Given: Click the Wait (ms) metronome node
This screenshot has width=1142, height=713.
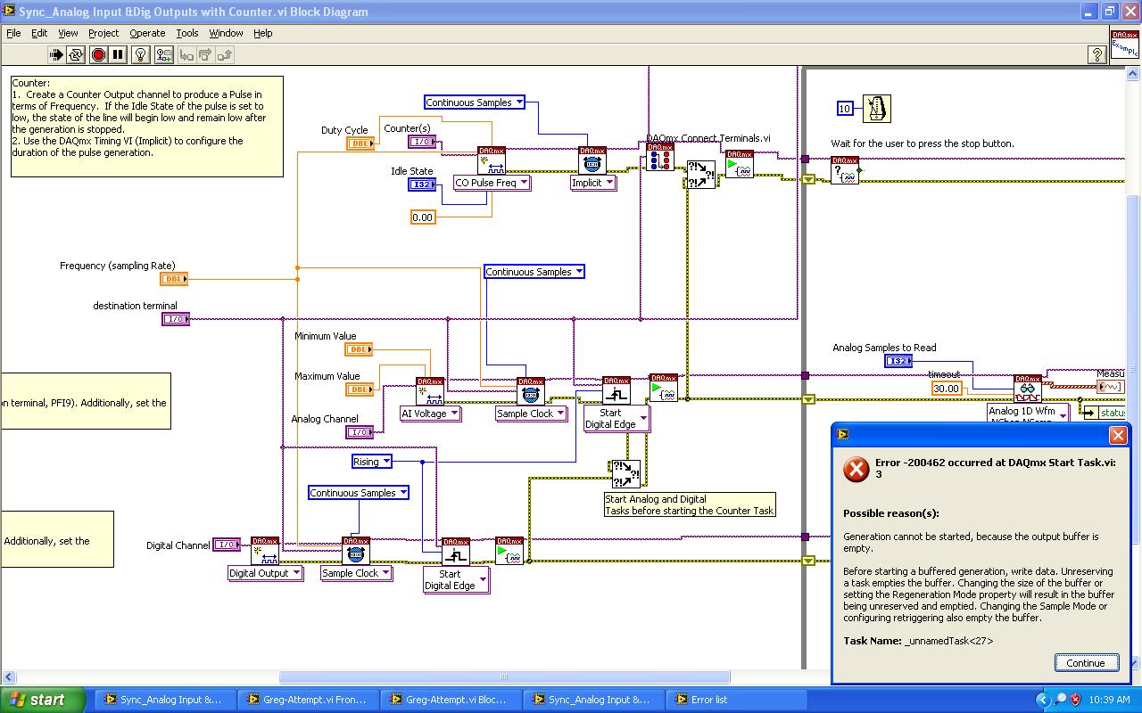Looking at the screenshot, I should tap(877, 109).
